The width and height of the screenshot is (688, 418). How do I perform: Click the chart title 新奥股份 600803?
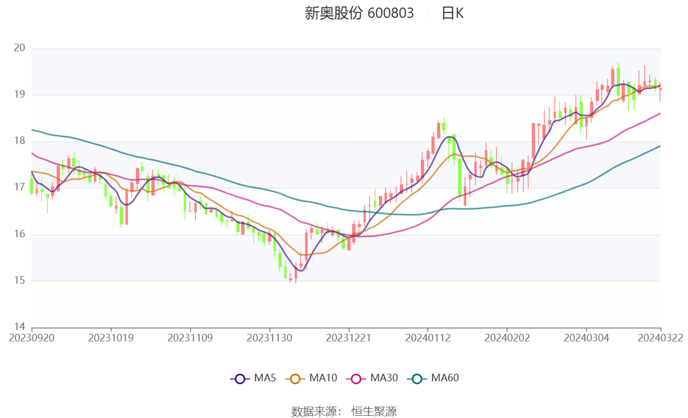(x=359, y=13)
